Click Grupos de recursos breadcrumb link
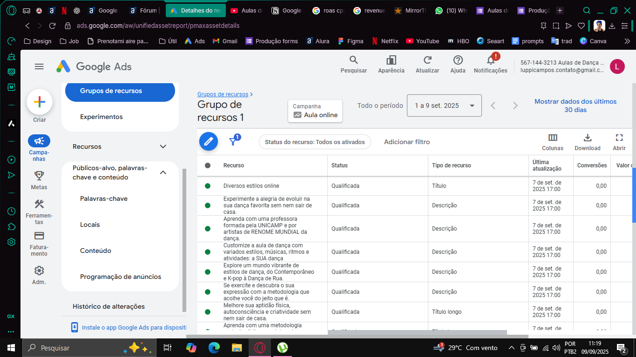Viewport: 636px width, 357px height. (223, 94)
